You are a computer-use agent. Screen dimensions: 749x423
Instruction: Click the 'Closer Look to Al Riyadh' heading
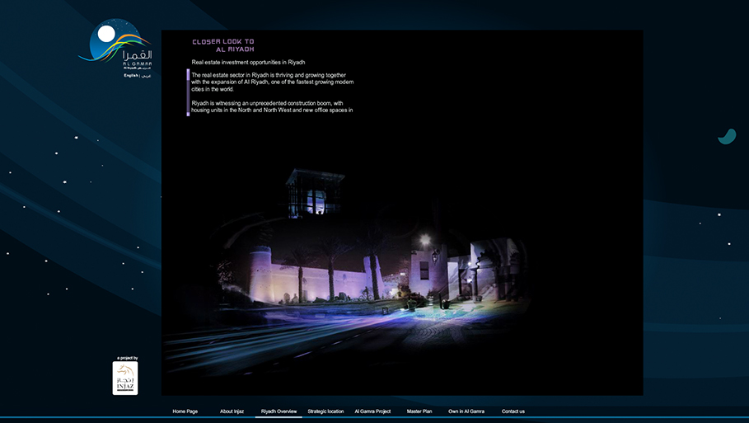pos(223,45)
